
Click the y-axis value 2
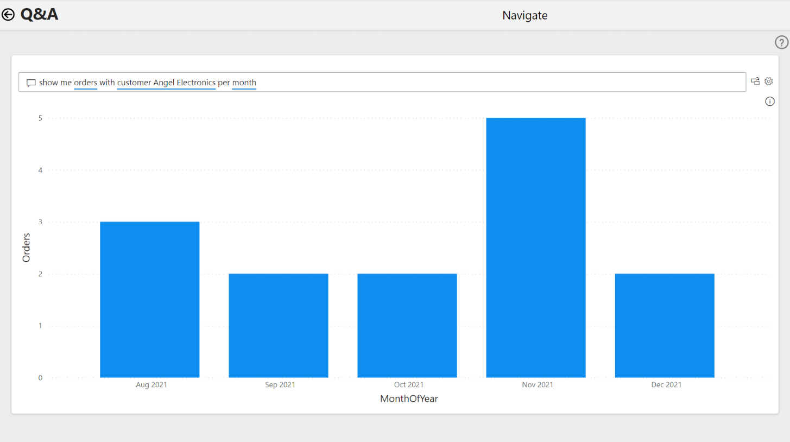[40, 274]
